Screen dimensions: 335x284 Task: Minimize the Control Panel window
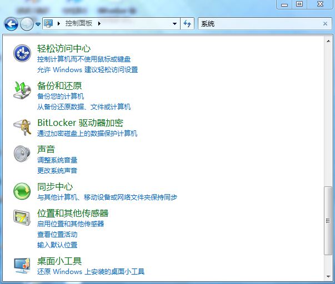pos(284,4)
